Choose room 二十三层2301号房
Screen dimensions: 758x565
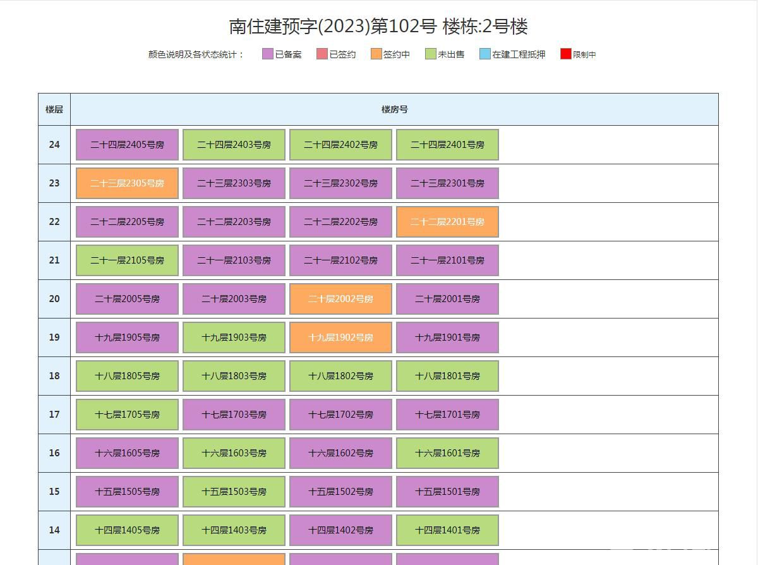click(447, 183)
